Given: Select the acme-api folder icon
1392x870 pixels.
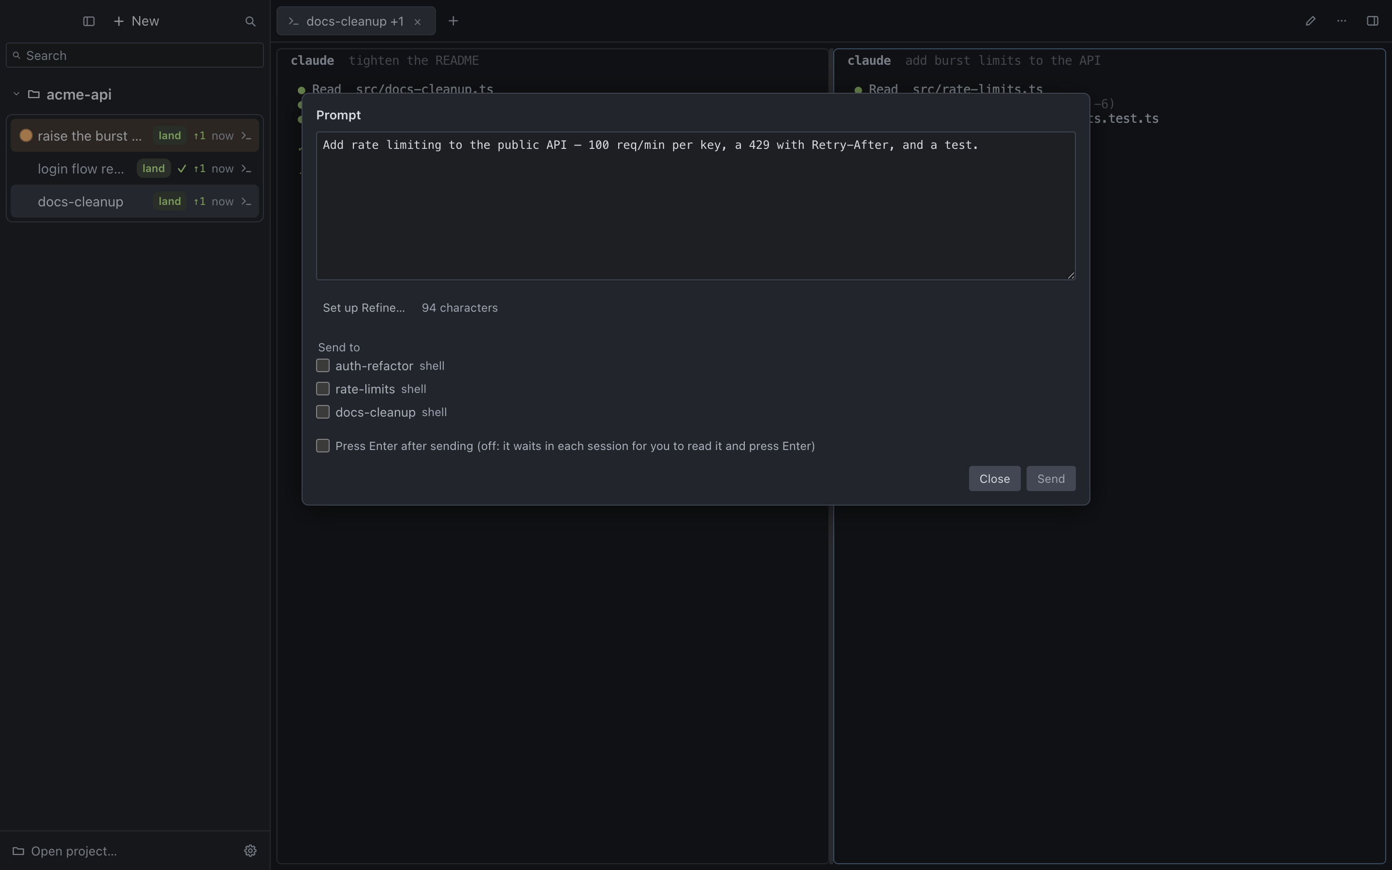Looking at the screenshot, I should (x=34, y=94).
